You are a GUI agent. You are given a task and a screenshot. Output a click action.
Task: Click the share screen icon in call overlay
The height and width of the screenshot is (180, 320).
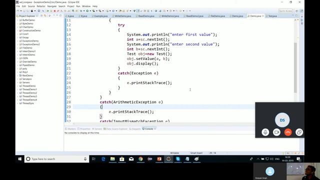(299, 132)
